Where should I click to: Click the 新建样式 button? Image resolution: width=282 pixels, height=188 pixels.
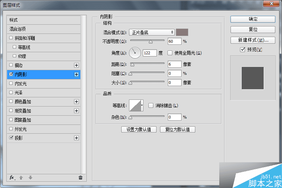[253, 40]
